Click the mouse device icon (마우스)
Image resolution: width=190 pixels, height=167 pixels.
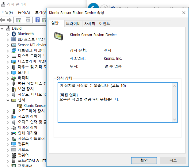pyautogui.click(x=14, y=67)
